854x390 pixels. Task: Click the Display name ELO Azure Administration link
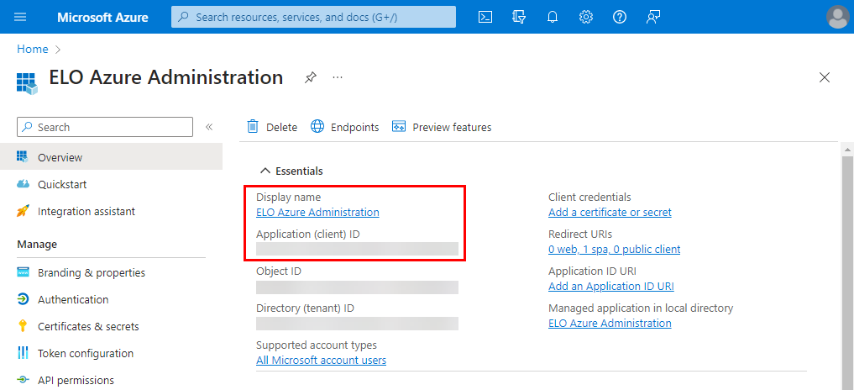pyautogui.click(x=317, y=212)
